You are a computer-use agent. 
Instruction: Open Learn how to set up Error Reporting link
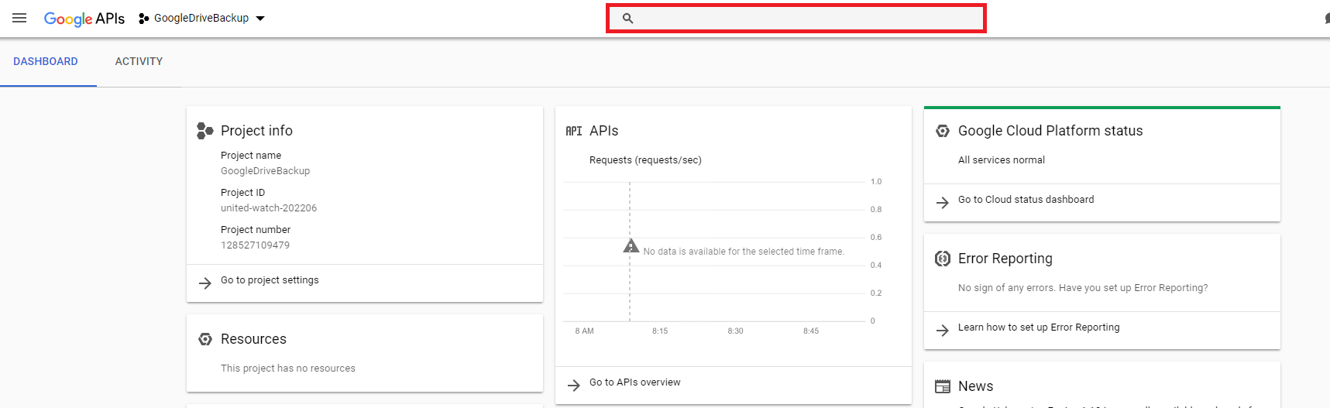pos(1039,327)
